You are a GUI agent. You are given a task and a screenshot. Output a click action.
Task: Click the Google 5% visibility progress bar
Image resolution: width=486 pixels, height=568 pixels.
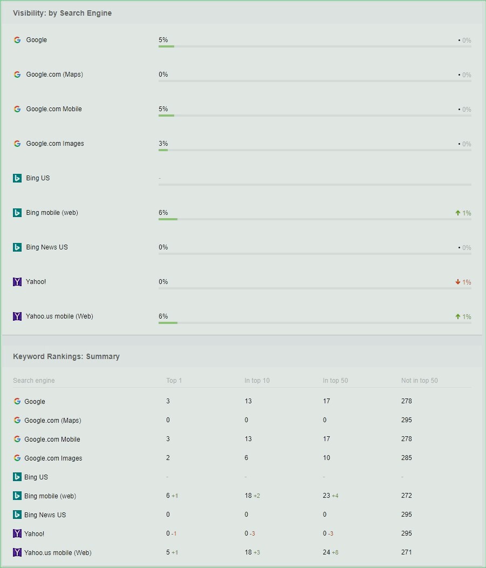click(x=314, y=46)
